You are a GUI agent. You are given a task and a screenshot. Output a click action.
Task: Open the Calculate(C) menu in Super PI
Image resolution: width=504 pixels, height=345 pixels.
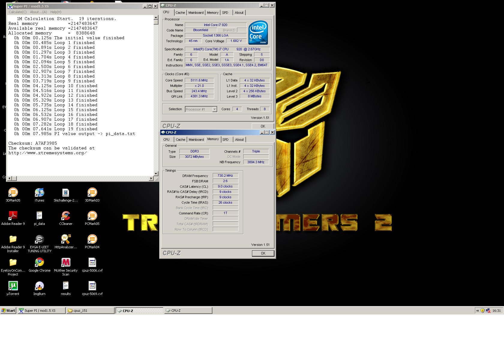point(17,12)
